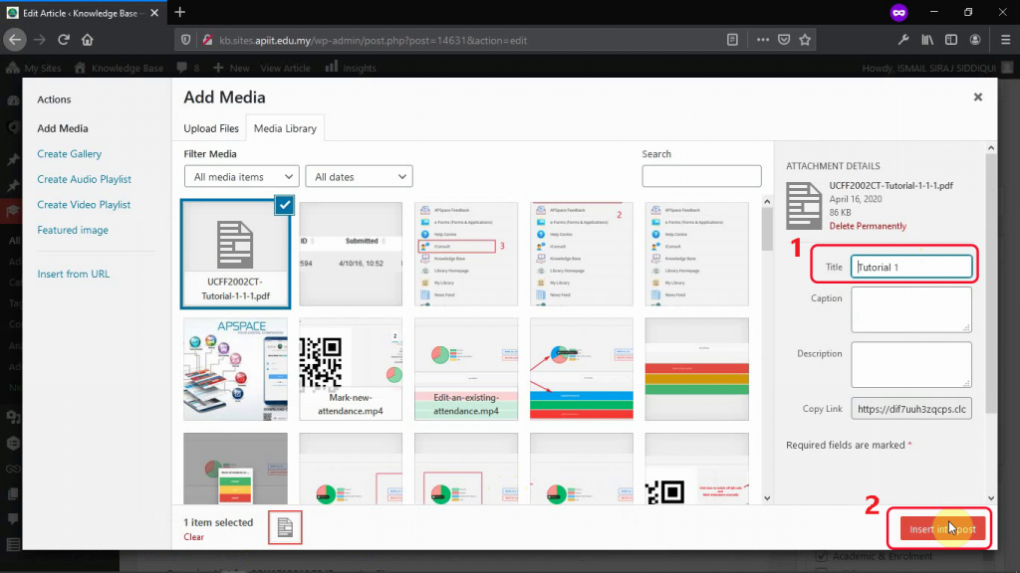The width and height of the screenshot is (1020, 573).
Task: Select the Mark-new-attendance.mp4 thumbnail
Action: point(351,369)
